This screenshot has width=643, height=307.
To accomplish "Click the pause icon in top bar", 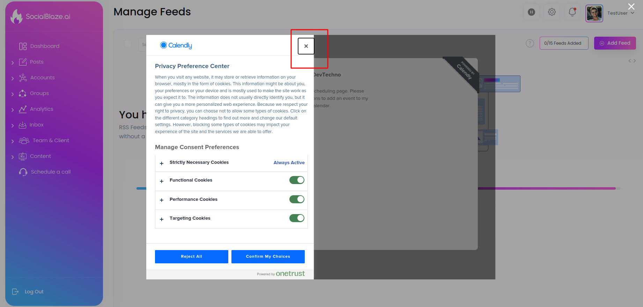I will [x=531, y=12].
